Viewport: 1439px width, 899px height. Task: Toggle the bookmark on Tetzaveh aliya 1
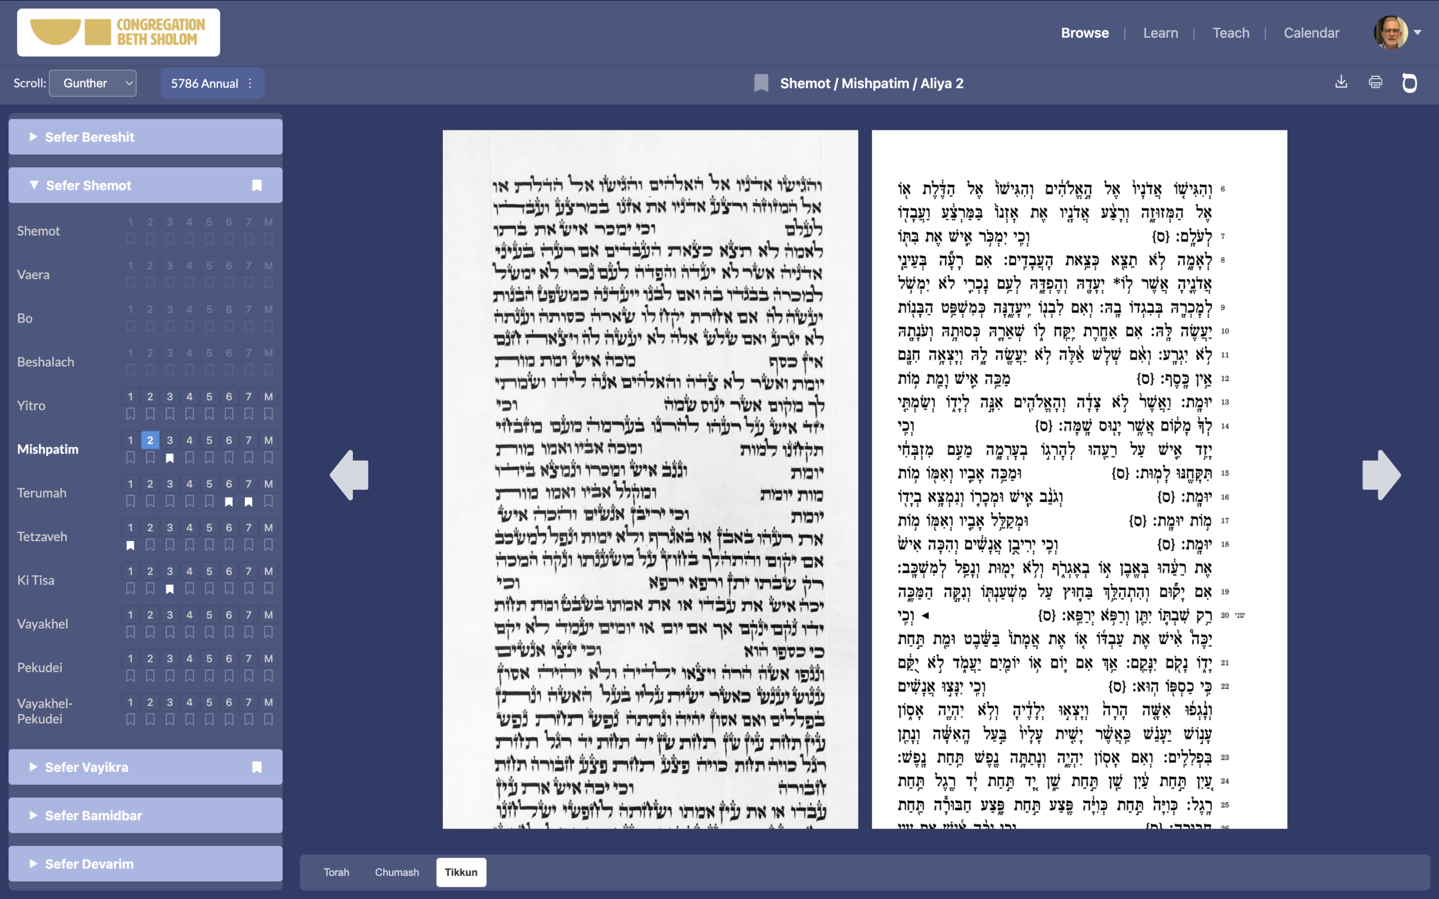[x=131, y=545]
